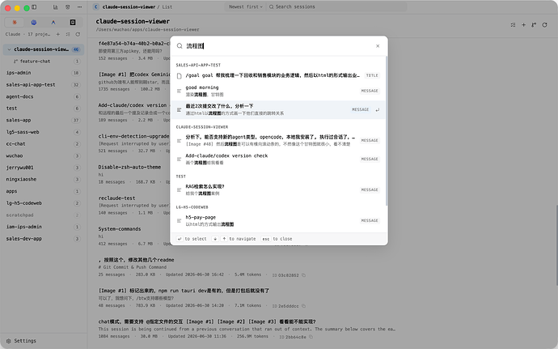This screenshot has width=558, height=349.
Task: Click the shield icon in top toolbar
Action: click(x=68, y=6)
